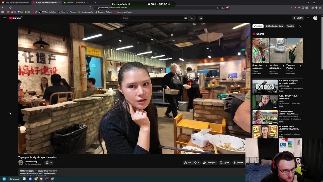Viewport: 323px width, 182px height.
Task: Open a new browser tab
Action: (x=95, y=3)
